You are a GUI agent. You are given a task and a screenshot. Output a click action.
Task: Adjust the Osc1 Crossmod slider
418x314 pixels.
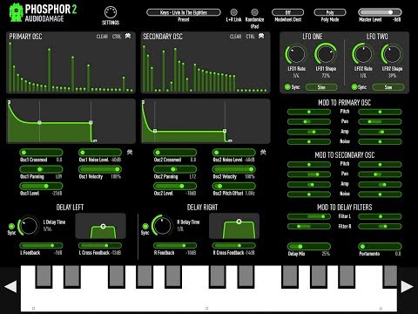(41, 153)
